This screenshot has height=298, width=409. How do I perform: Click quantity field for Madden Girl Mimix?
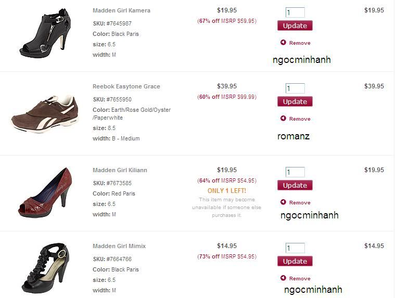295,248
